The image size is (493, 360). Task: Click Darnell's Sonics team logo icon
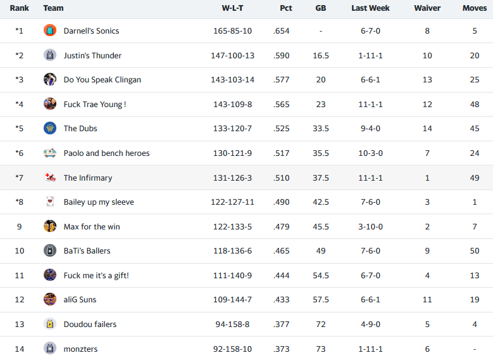tap(50, 30)
